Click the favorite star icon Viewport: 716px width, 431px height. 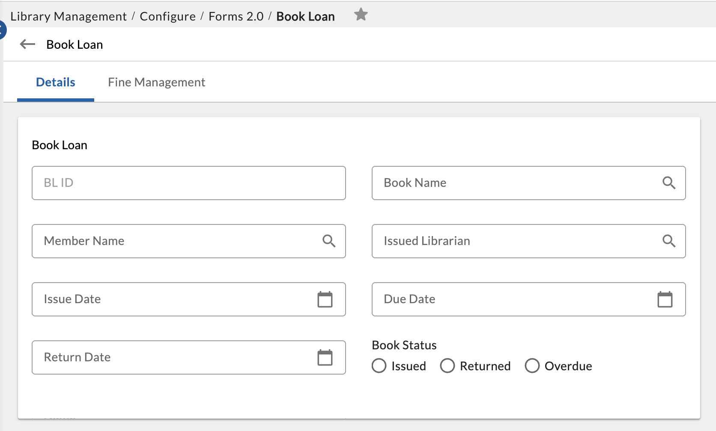[361, 15]
